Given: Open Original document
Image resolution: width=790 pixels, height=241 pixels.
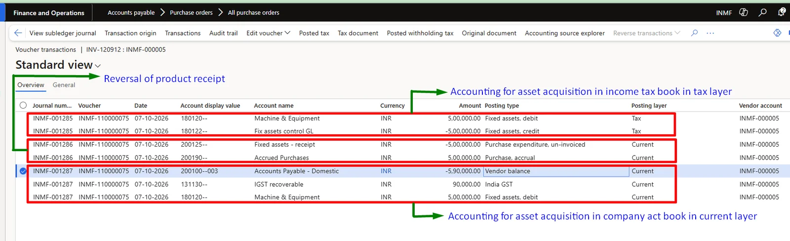Looking at the screenshot, I should (489, 33).
